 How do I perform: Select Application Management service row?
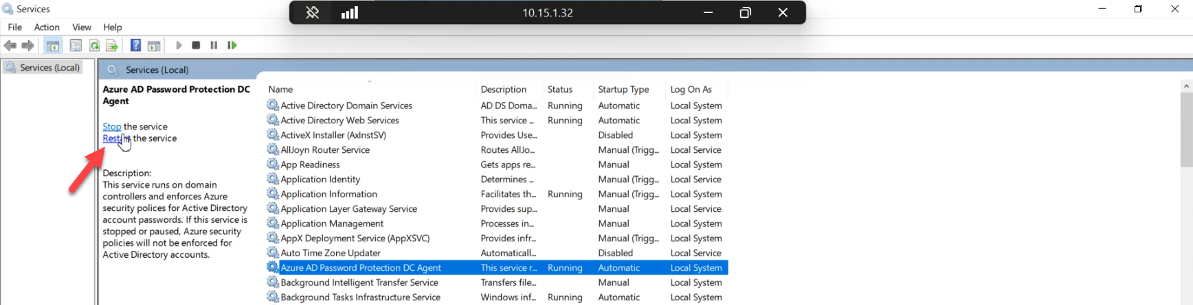coord(497,223)
